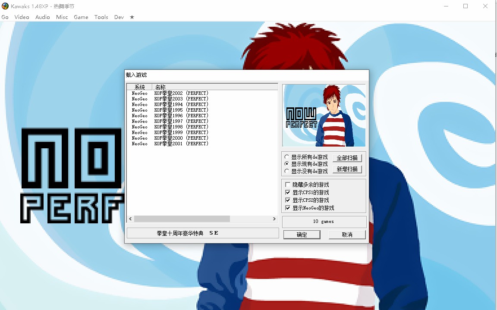Image resolution: width=497 pixels, height=310 pixels.
Task: Toggle 显示CPS1的游戏 checkbox
Action: [307, 193]
